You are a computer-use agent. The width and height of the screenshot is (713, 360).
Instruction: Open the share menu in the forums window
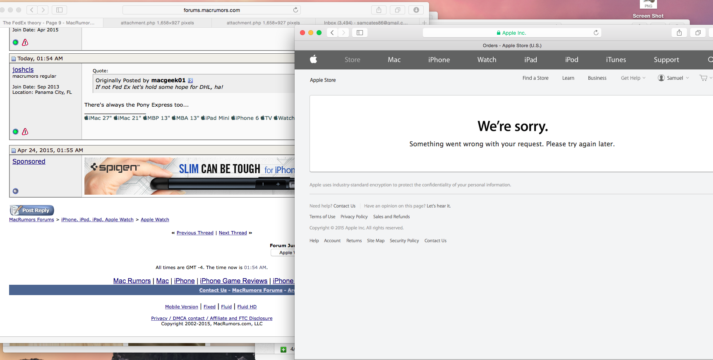click(x=379, y=10)
